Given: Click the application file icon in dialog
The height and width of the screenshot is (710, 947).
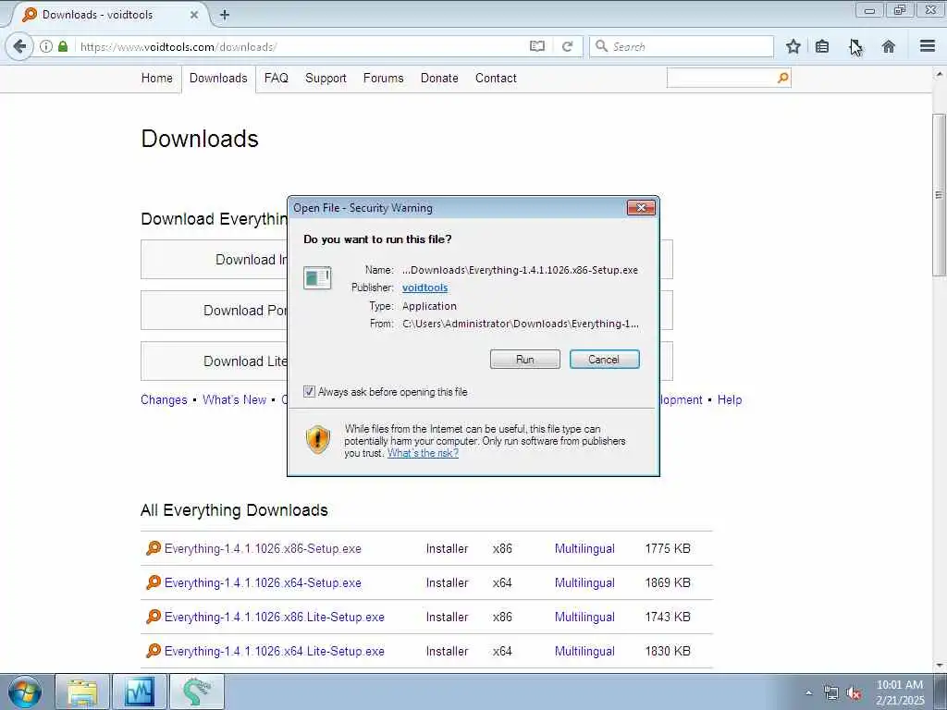Looking at the screenshot, I should pyautogui.click(x=317, y=278).
